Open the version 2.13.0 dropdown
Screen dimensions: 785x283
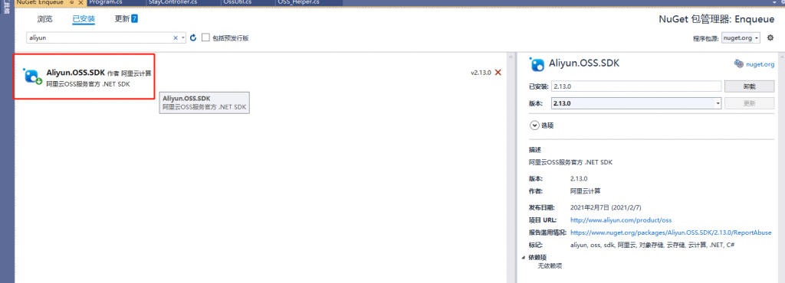point(636,103)
